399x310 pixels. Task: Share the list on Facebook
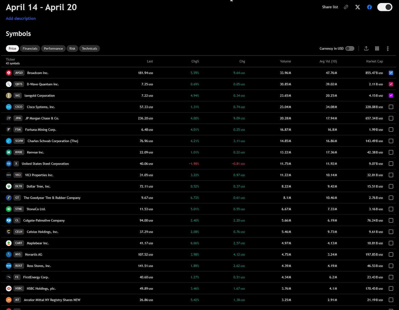[x=369, y=7]
